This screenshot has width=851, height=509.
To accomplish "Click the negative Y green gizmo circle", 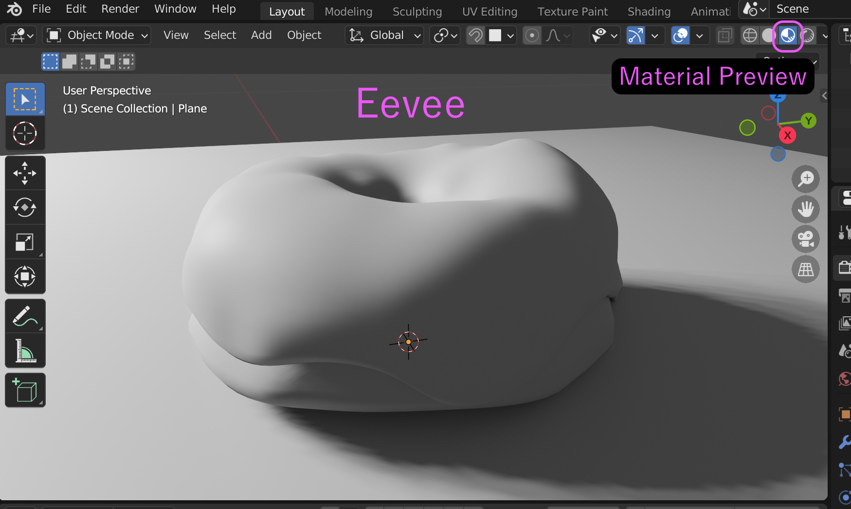I will (747, 128).
